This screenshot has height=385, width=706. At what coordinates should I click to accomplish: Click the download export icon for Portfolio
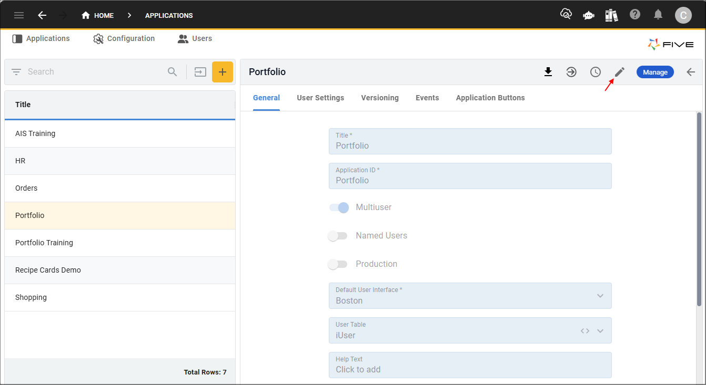pyautogui.click(x=548, y=72)
